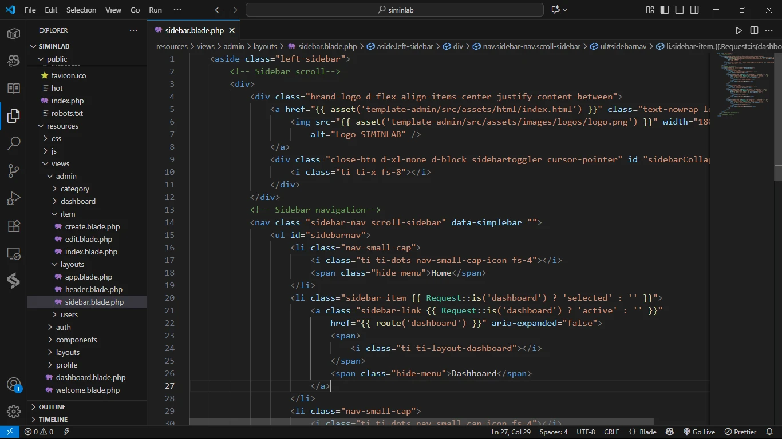This screenshot has height=439, width=782.
Task: Open the Accounts profile icon
Action: tap(14, 384)
